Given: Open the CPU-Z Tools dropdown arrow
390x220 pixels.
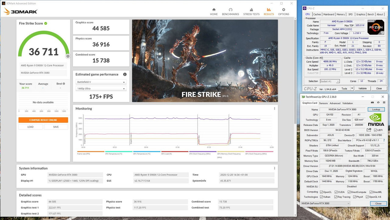Looking at the screenshot, I should 352,88.
